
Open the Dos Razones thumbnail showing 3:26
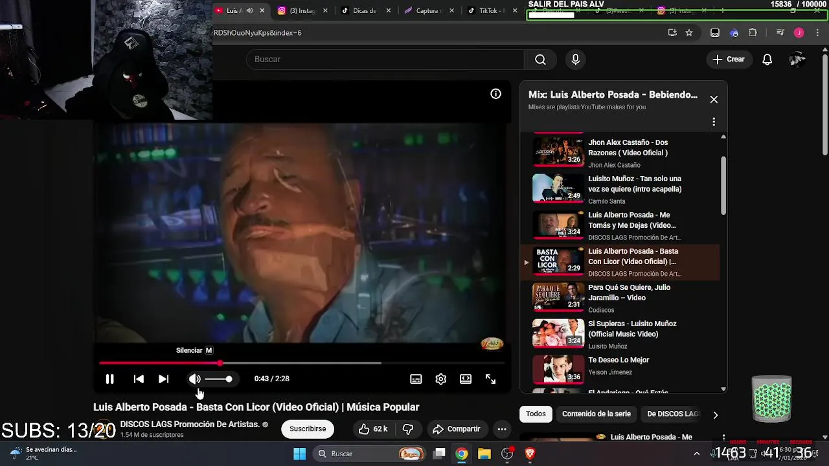tap(558, 151)
